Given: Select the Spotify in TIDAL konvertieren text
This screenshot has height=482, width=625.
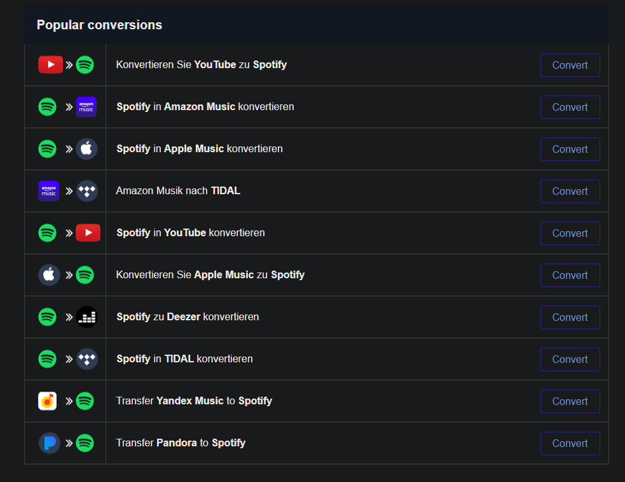Looking at the screenshot, I should pyautogui.click(x=184, y=359).
